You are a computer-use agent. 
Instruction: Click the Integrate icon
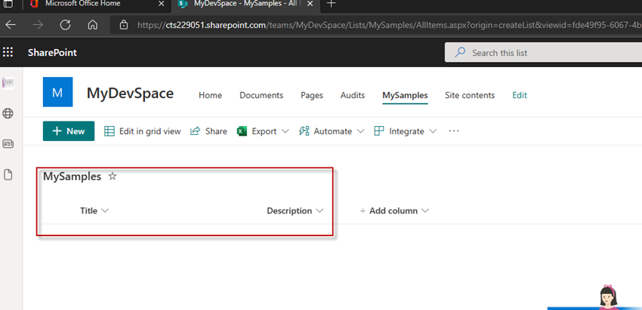pos(379,131)
